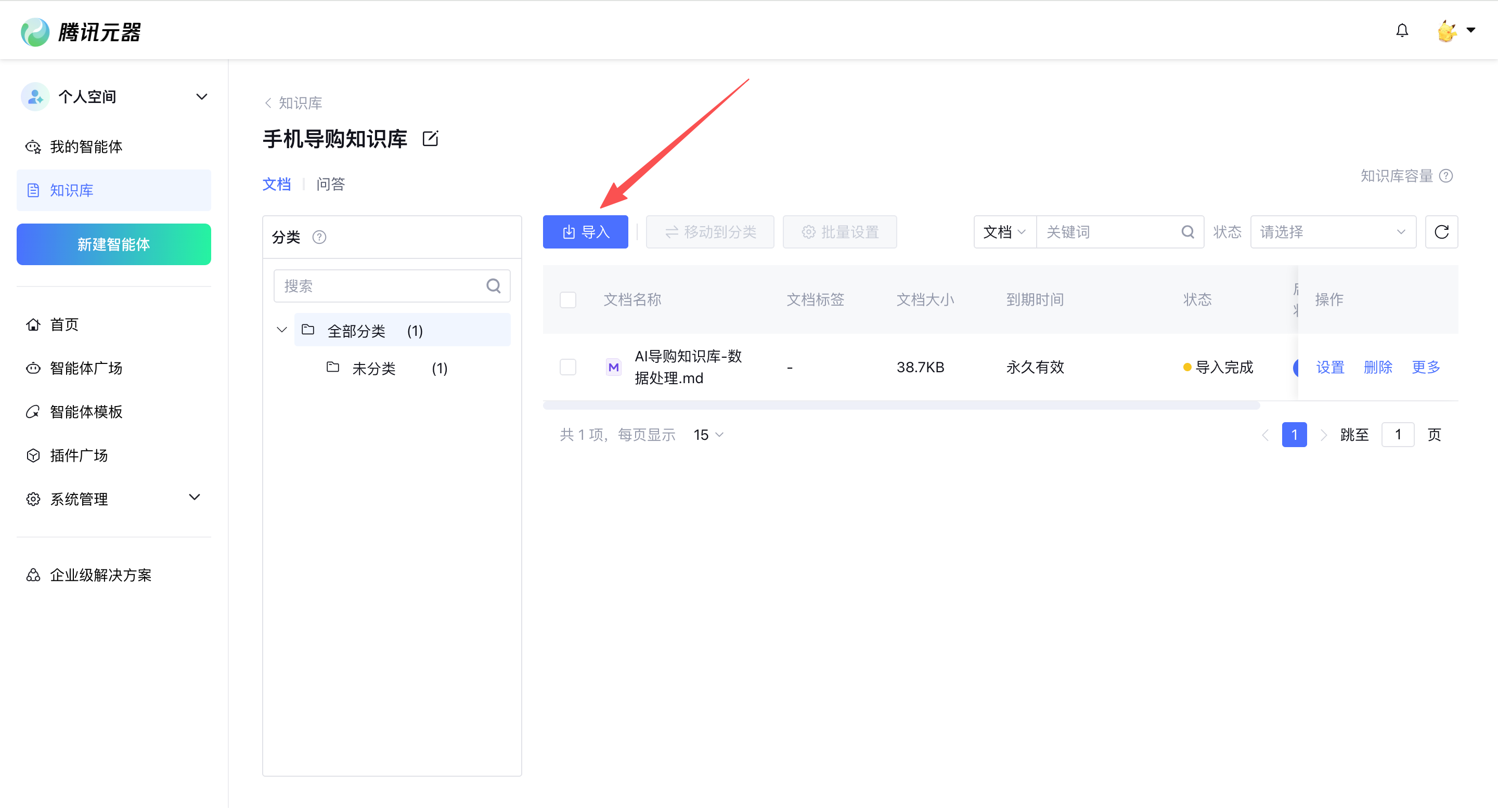Refresh the document list
Image resolution: width=1498 pixels, height=810 pixels.
tap(1441, 232)
